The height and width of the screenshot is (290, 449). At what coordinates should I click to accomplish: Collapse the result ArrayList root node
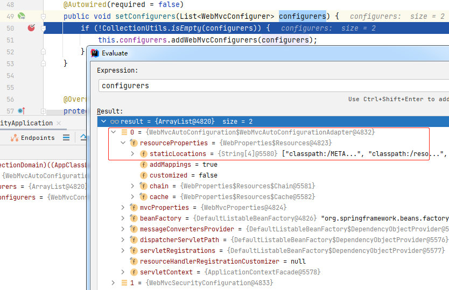coord(103,122)
